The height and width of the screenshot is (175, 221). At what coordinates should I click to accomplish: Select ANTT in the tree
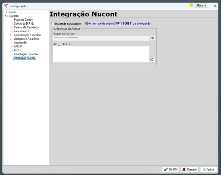pyautogui.click(x=17, y=50)
